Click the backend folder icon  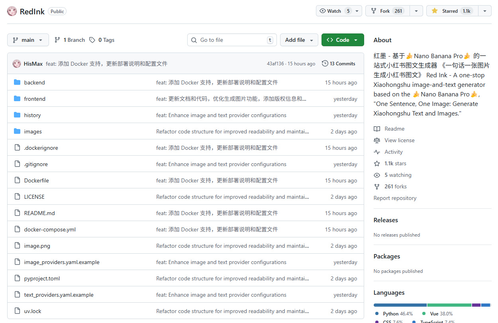click(17, 82)
